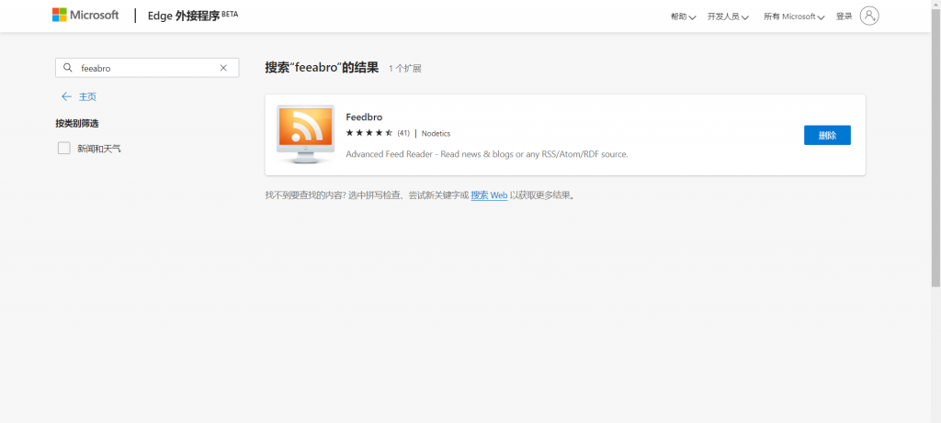Check the 新闻和天气 category filter
Image resolution: width=941 pixels, height=423 pixels.
(x=64, y=148)
